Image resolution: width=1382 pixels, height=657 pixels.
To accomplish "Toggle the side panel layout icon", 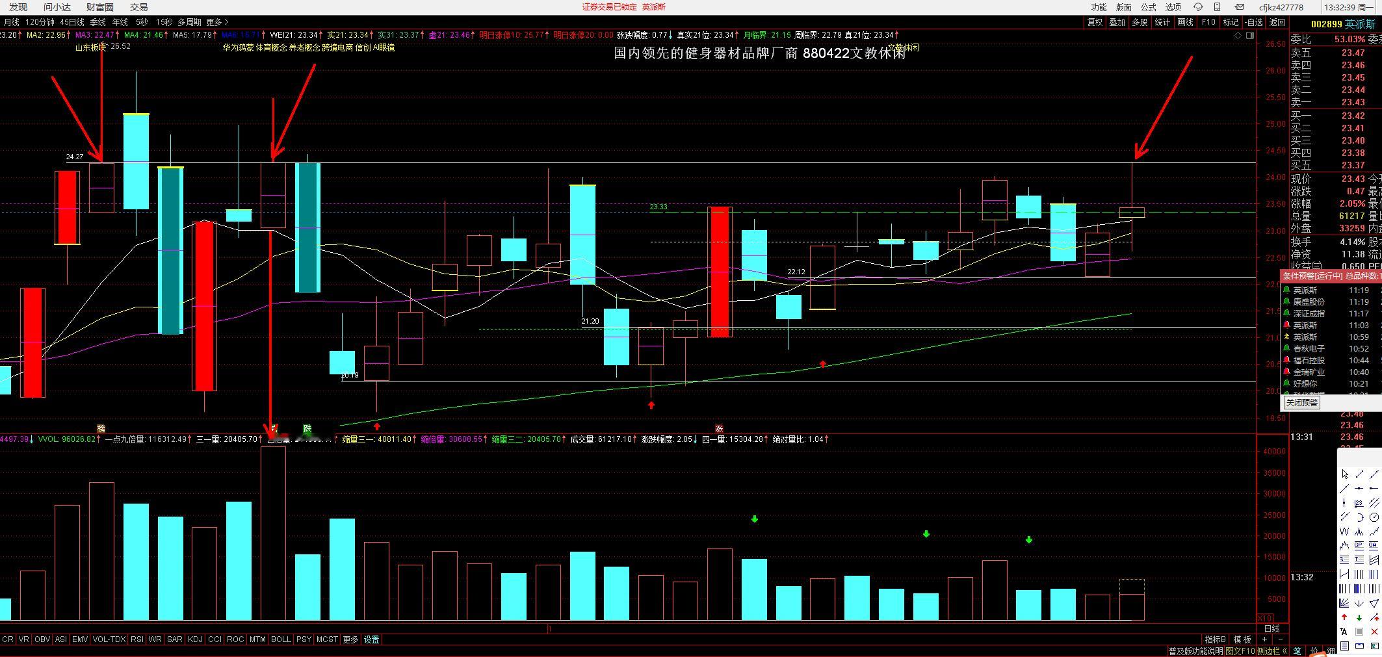I will (x=1249, y=36).
